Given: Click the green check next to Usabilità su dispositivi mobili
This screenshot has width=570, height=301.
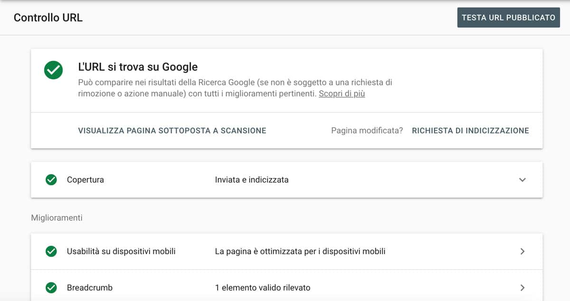Looking at the screenshot, I should click(x=51, y=251).
